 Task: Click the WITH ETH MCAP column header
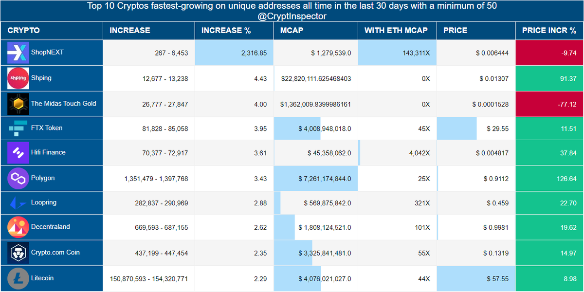coord(396,30)
